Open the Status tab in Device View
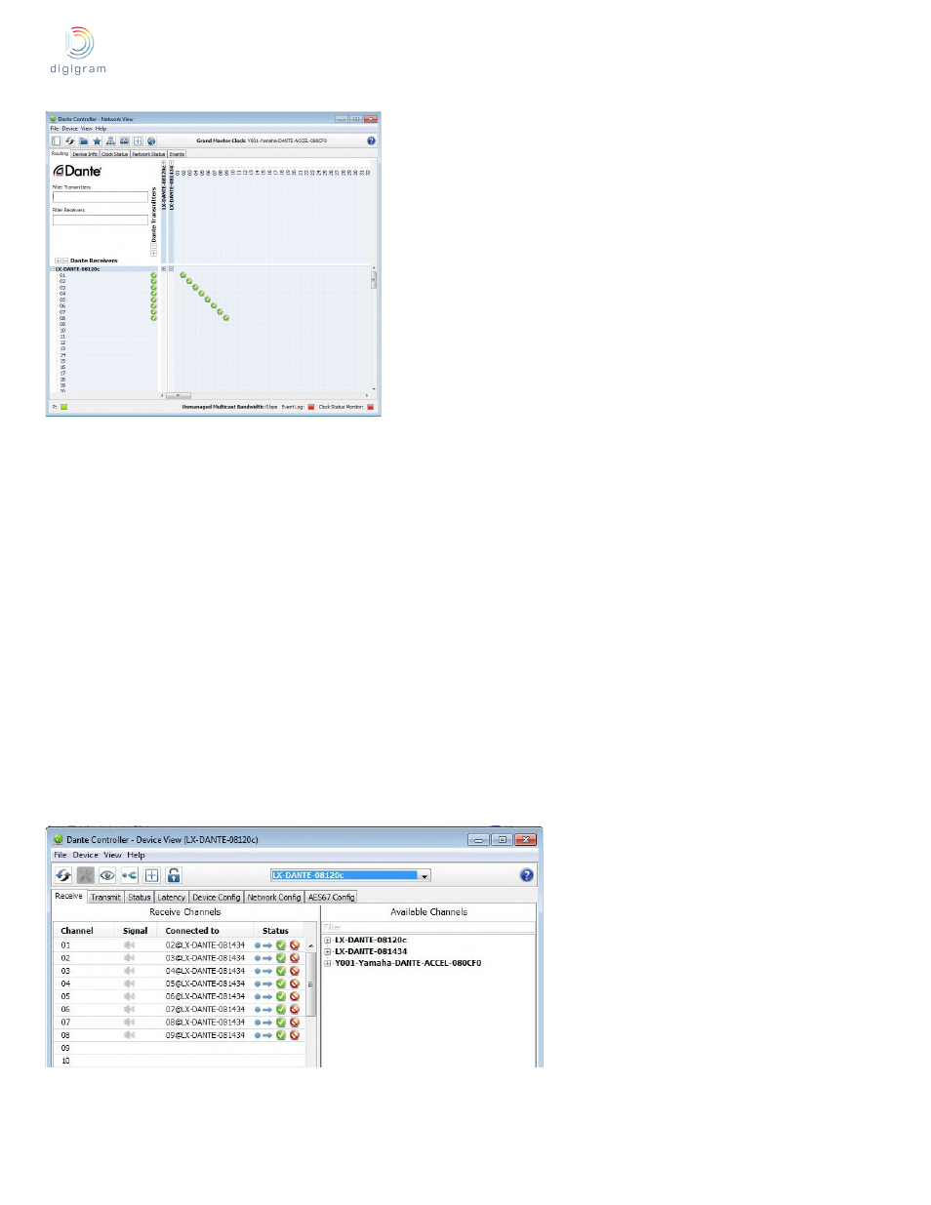This screenshot has width=931, height=1205. click(x=140, y=898)
